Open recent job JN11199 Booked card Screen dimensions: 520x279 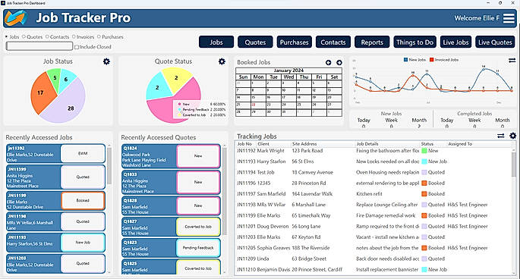(55, 200)
